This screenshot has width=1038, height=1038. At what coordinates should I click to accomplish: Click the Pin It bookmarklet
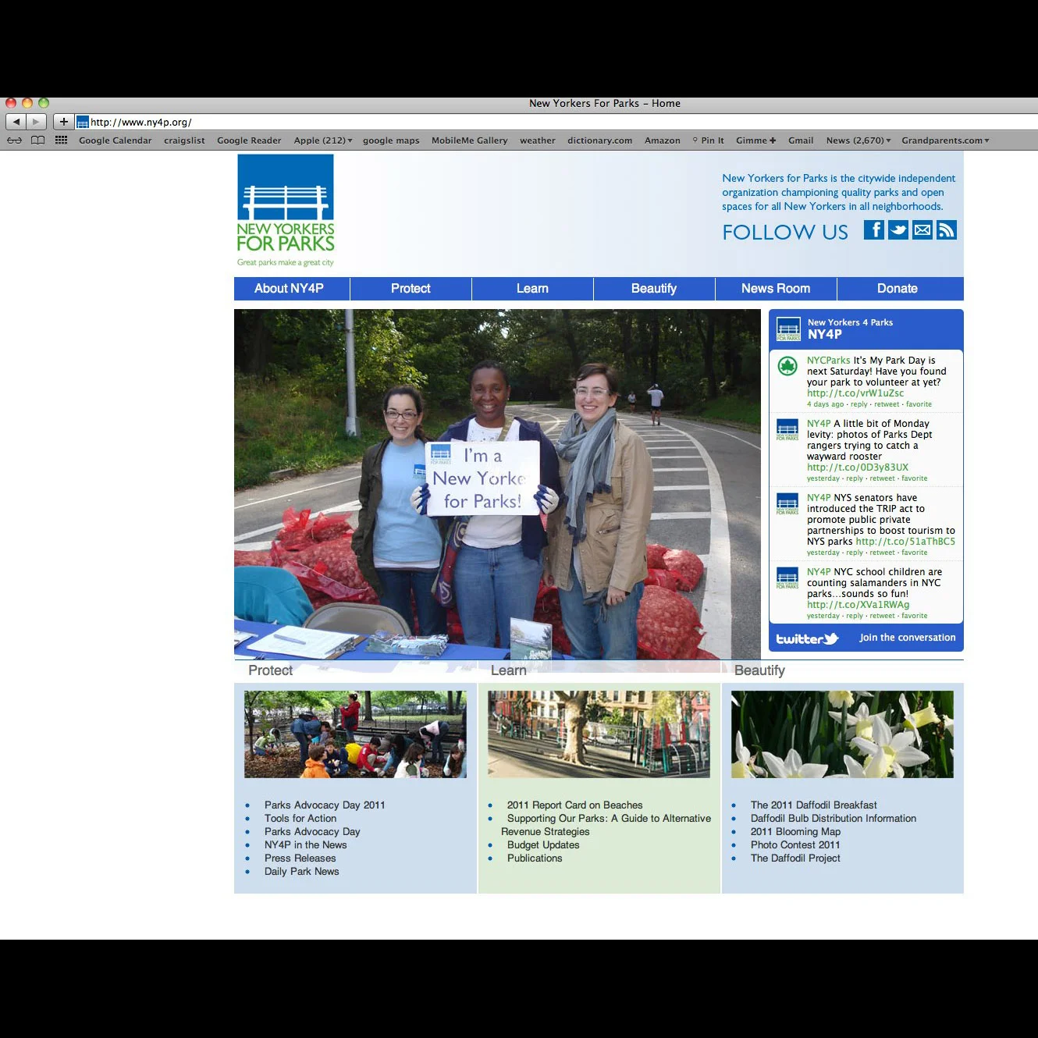coord(709,140)
